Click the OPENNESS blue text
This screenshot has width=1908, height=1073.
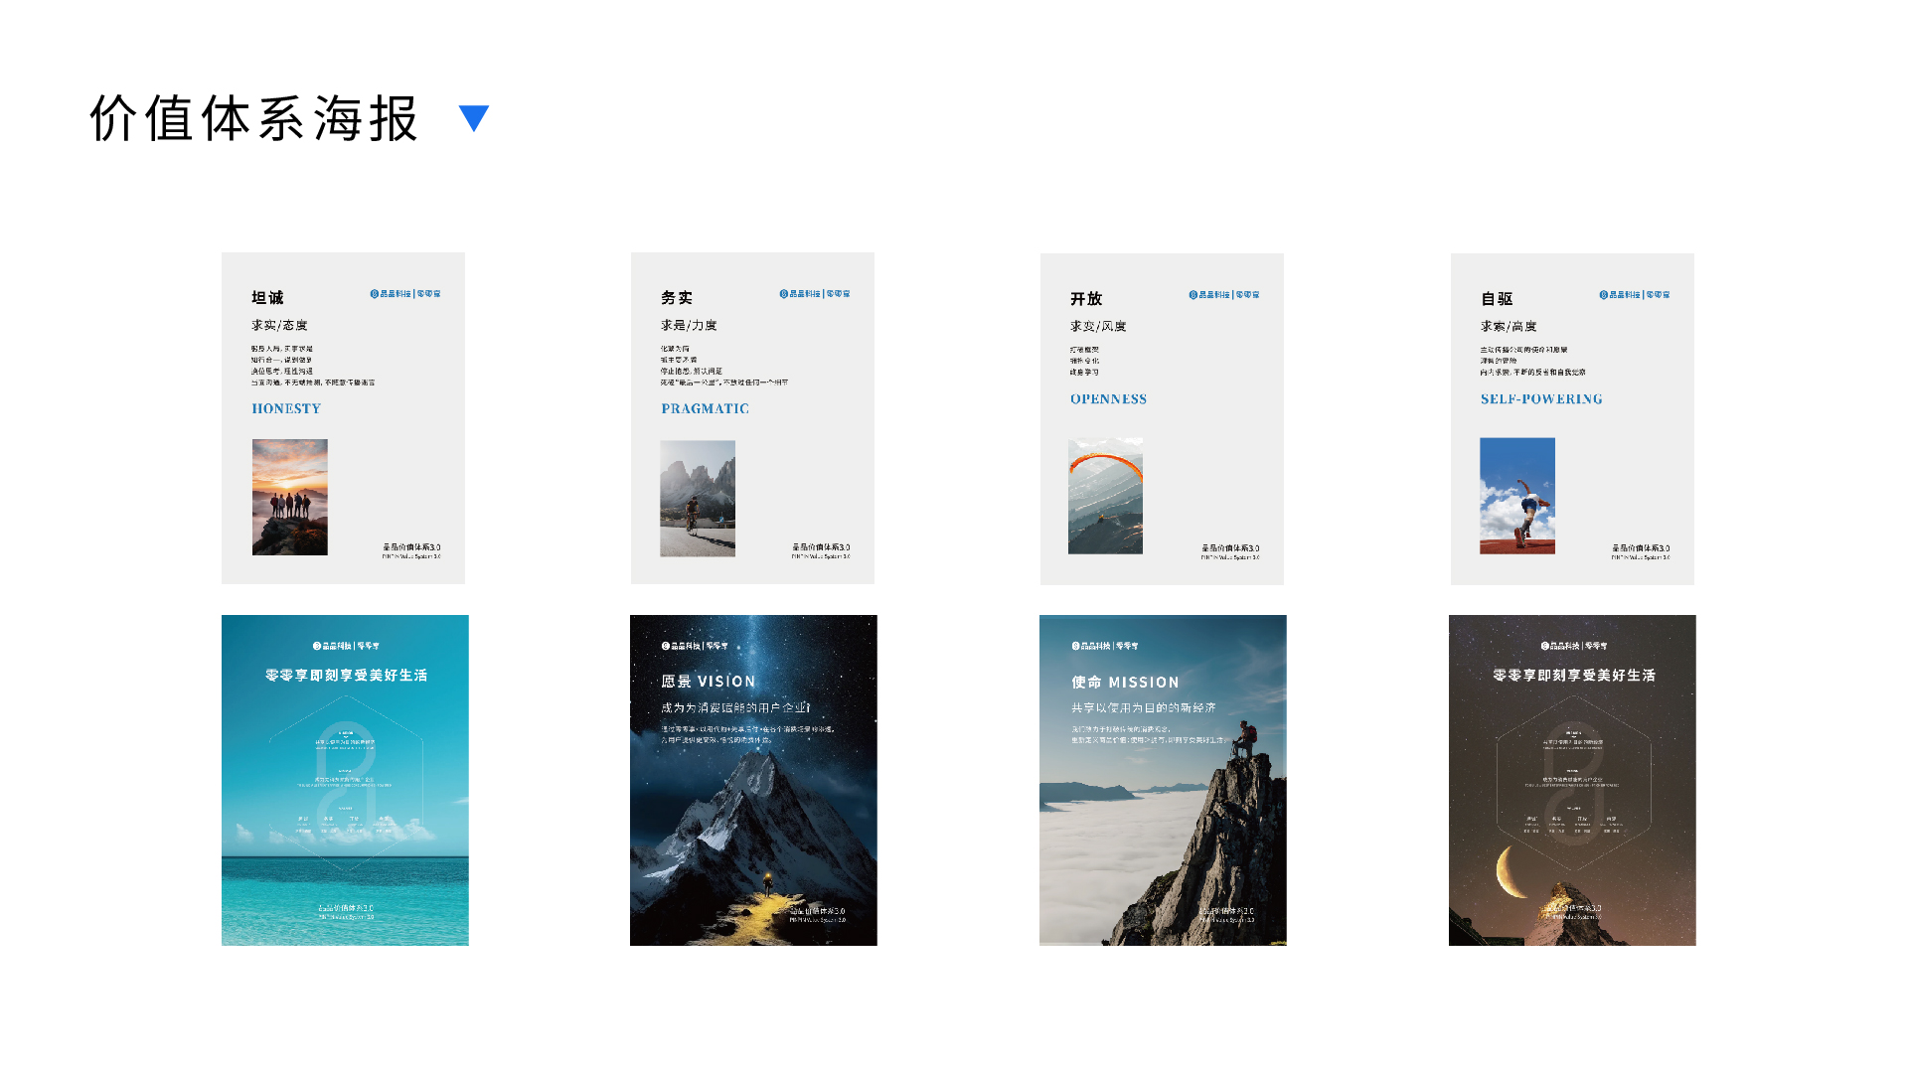pyautogui.click(x=1108, y=399)
